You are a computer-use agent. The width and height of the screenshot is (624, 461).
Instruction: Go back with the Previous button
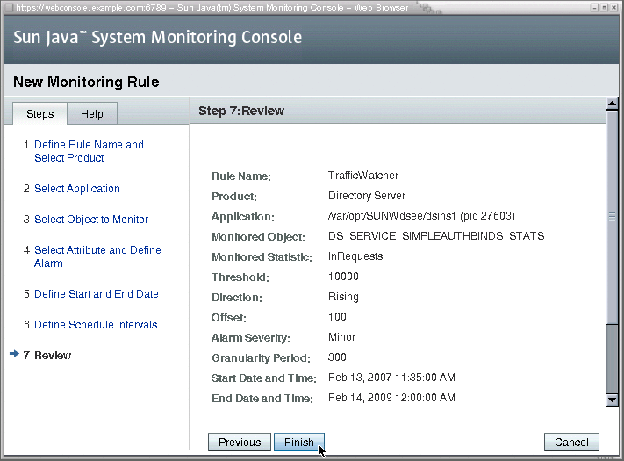coord(240,443)
